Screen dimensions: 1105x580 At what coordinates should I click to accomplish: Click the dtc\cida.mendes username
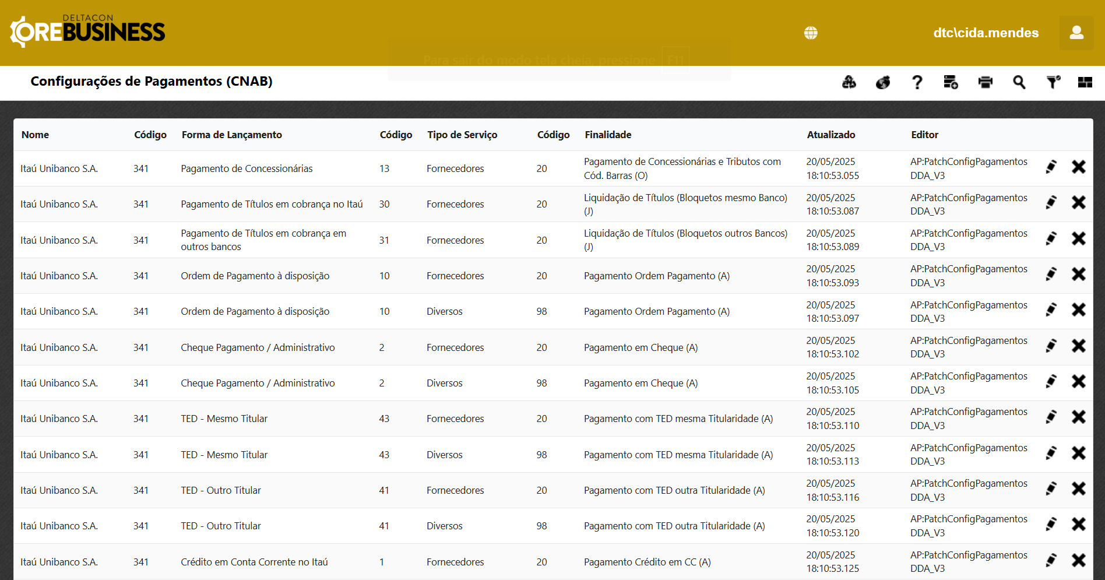(x=986, y=33)
